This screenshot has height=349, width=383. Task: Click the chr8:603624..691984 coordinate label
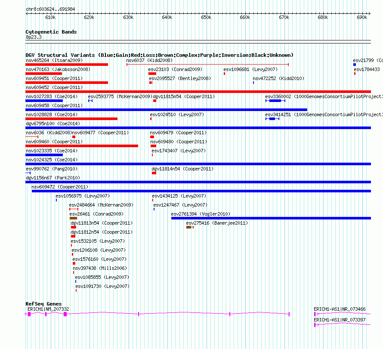coord(50,9)
